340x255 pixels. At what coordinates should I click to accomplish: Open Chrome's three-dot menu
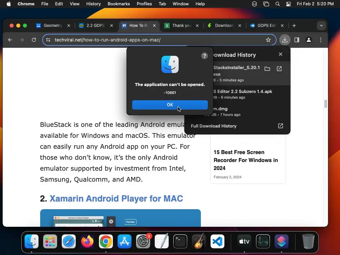tap(320, 40)
